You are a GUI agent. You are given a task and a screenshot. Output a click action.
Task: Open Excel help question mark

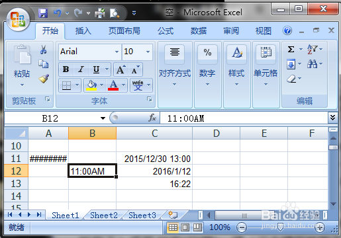point(287,30)
